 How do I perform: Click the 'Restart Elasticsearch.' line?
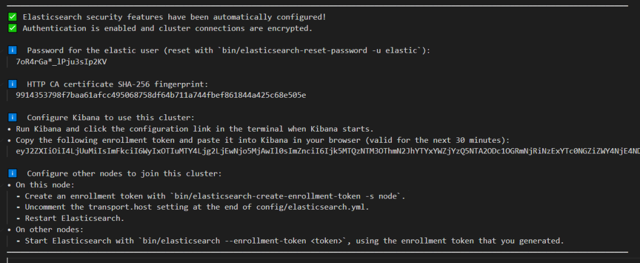pyautogui.click(x=70, y=218)
